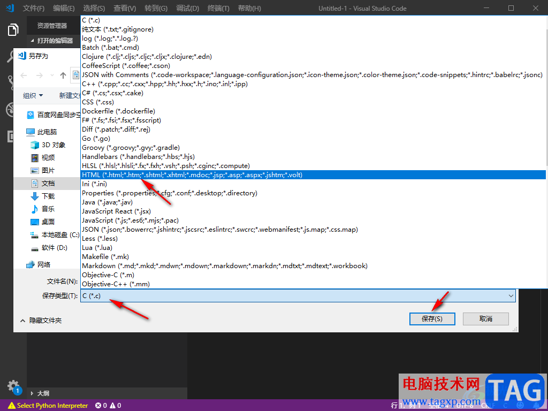The image size is (548, 411).
Task: Click the forward arrow in save dialog
Action: [x=40, y=75]
